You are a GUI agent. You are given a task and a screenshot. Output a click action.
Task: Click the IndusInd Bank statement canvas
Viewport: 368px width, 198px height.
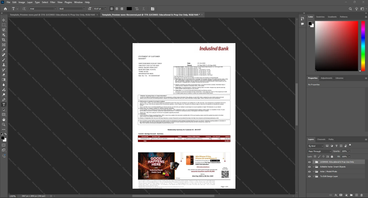point(184,116)
